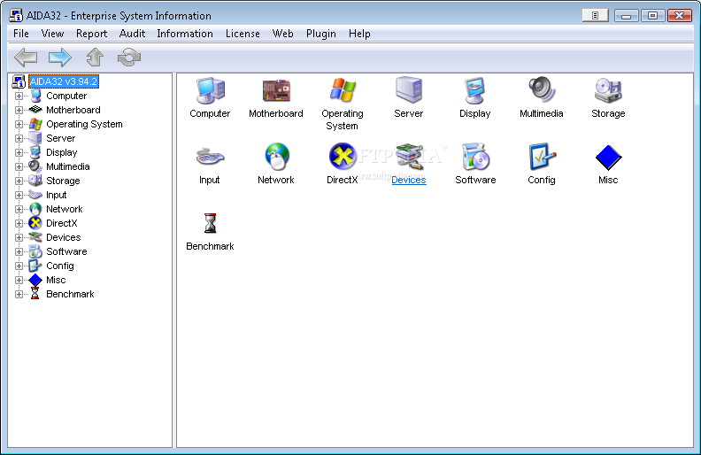The width and height of the screenshot is (701, 455).
Task: Open the Display icon in right pane
Action: point(474,90)
